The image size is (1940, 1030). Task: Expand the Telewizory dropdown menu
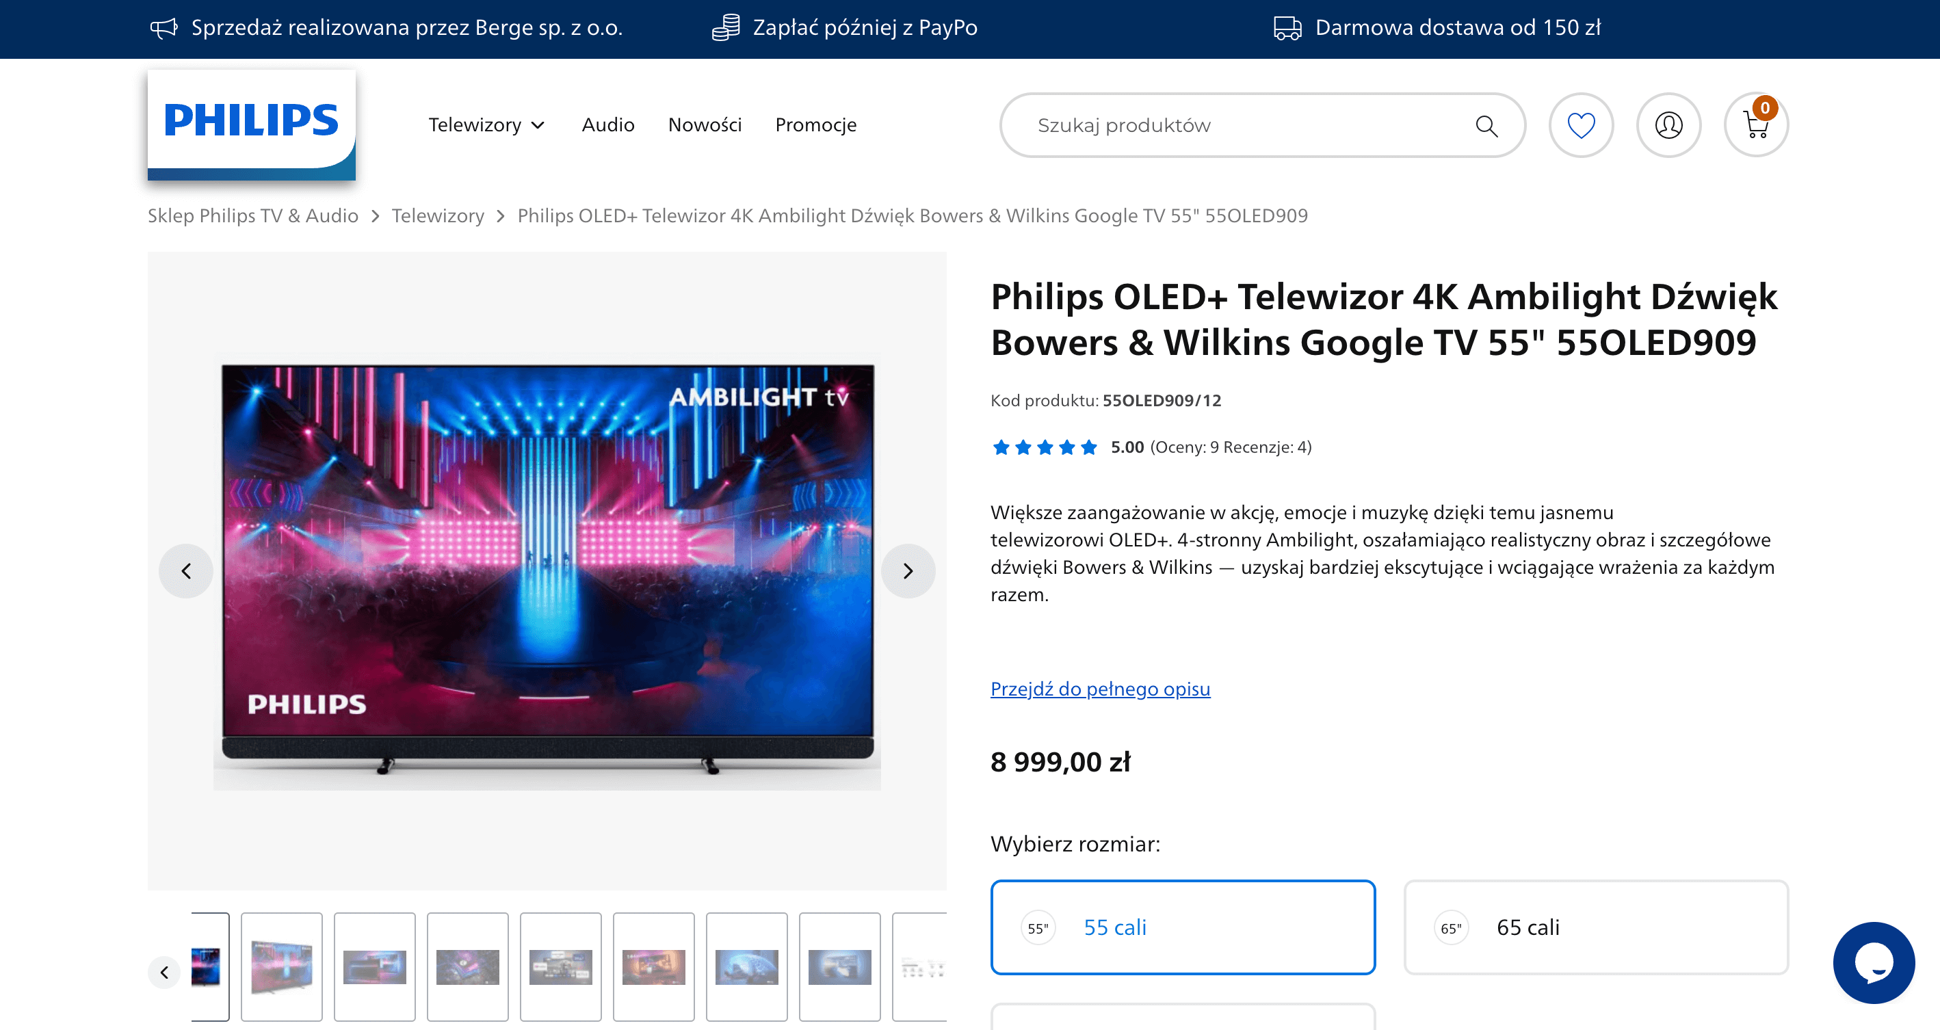[486, 125]
